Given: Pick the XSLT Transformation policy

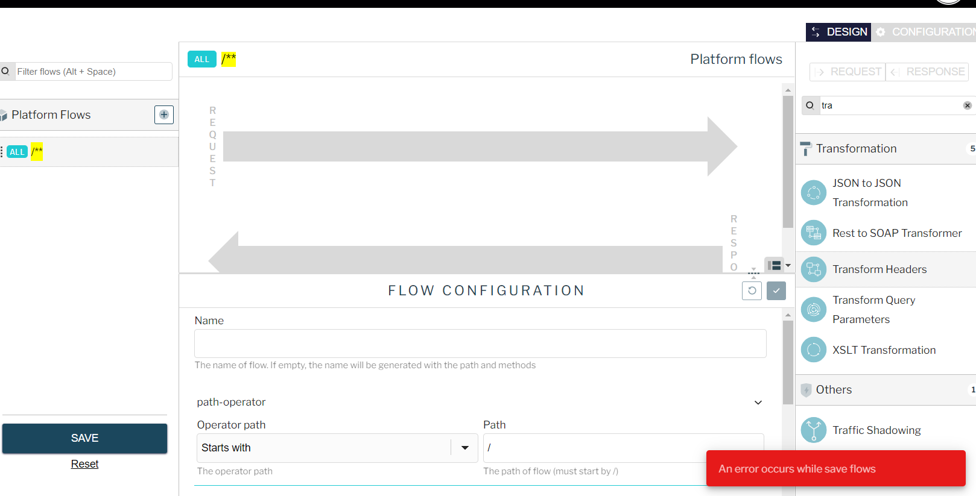Looking at the screenshot, I should click(x=884, y=350).
